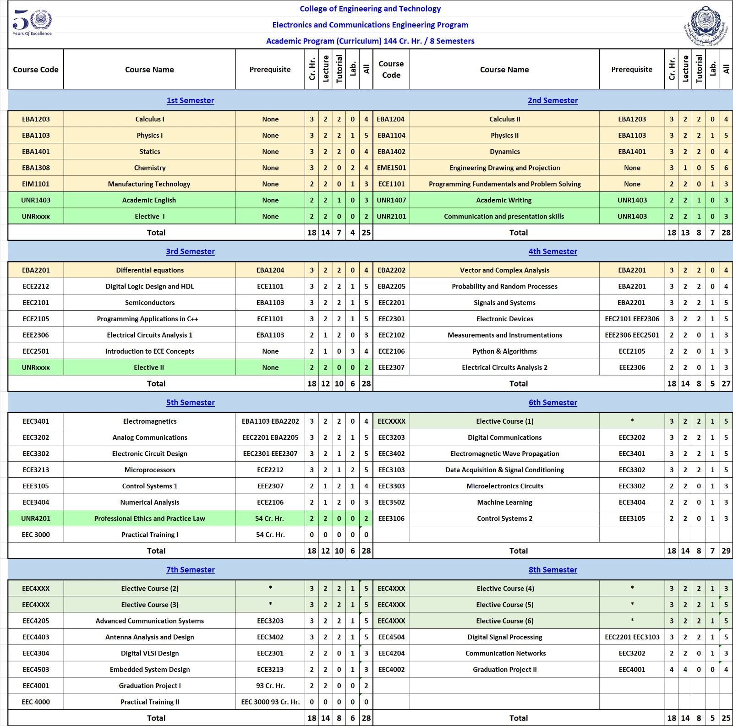Click the left Prerequisite column header

[x=270, y=70]
